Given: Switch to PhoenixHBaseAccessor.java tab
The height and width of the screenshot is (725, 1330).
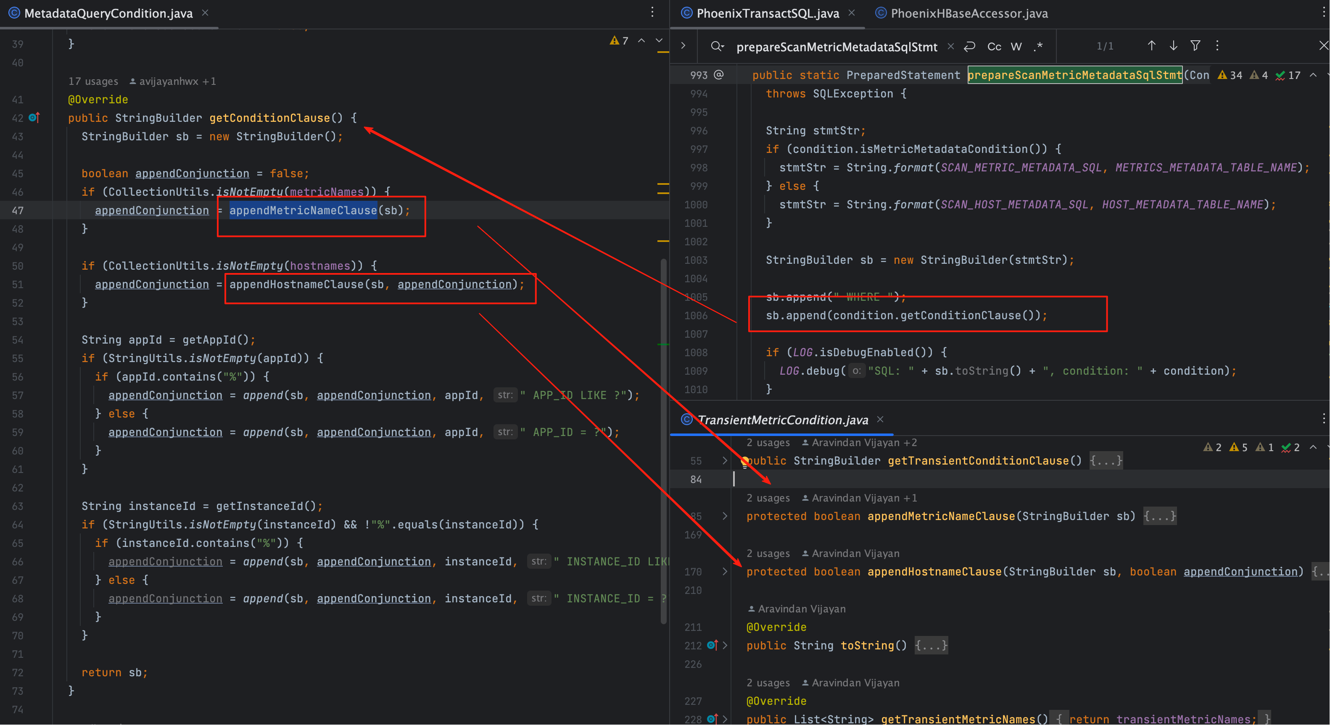Looking at the screenshot, I should tap(969, 13).
